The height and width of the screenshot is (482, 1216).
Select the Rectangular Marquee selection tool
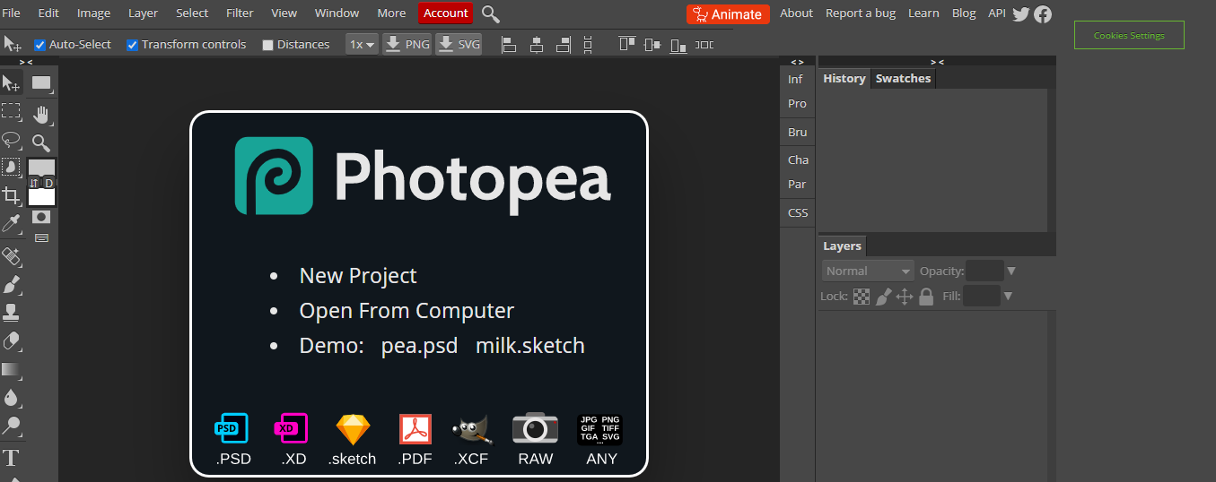pyautogui.click(x=12, y=111)
